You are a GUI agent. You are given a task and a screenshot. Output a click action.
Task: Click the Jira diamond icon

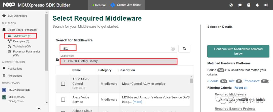[113, 5]
